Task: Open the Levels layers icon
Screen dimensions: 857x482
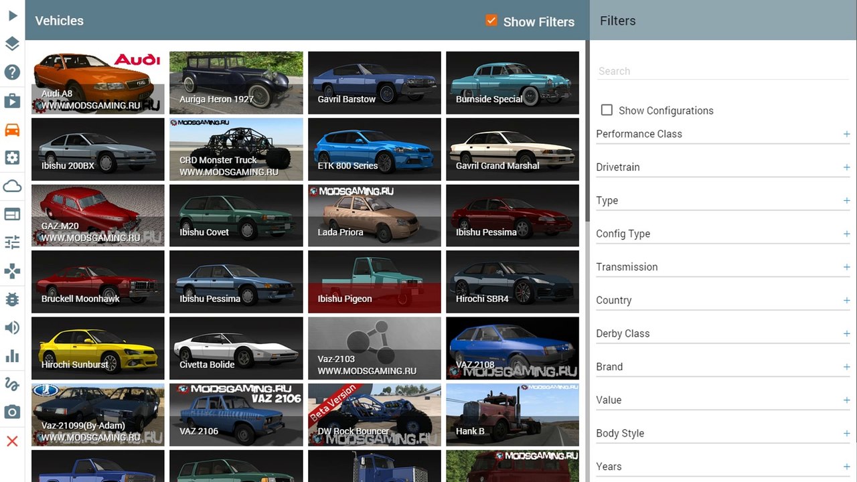Action: click(12, 44)
